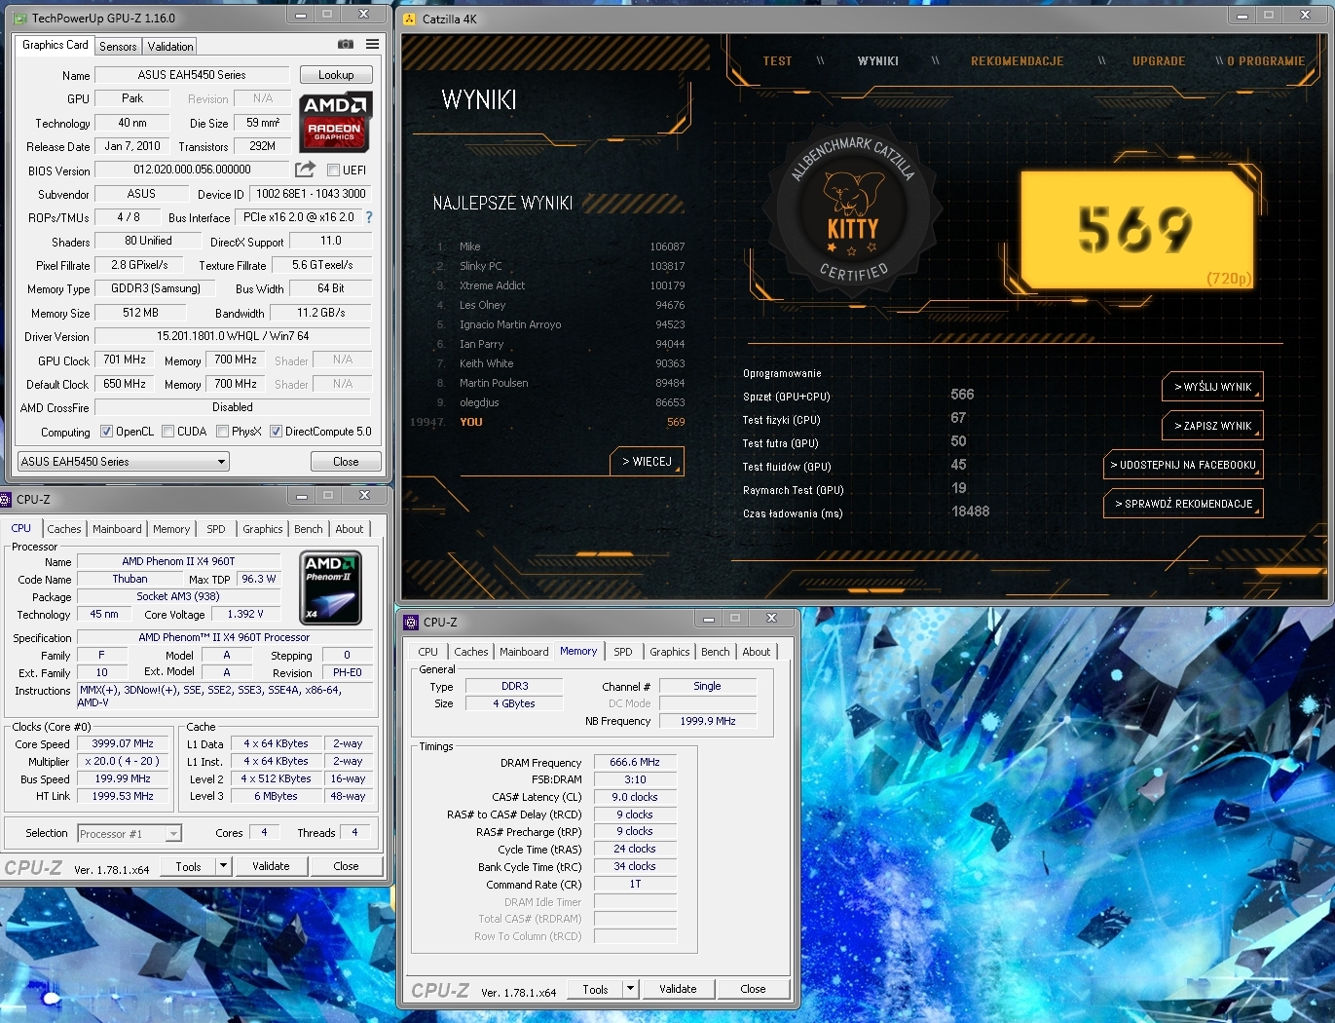The height and width of the screenshot is (1023, 1335).
Task: Open the SPD tab in CPU-Z CPU window
Action: coord(216,529)
